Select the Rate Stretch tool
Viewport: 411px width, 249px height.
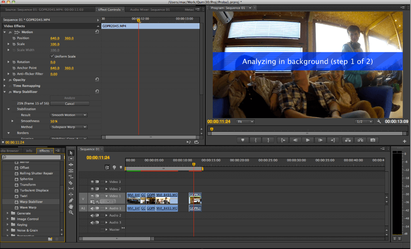[x=71, y=177]
